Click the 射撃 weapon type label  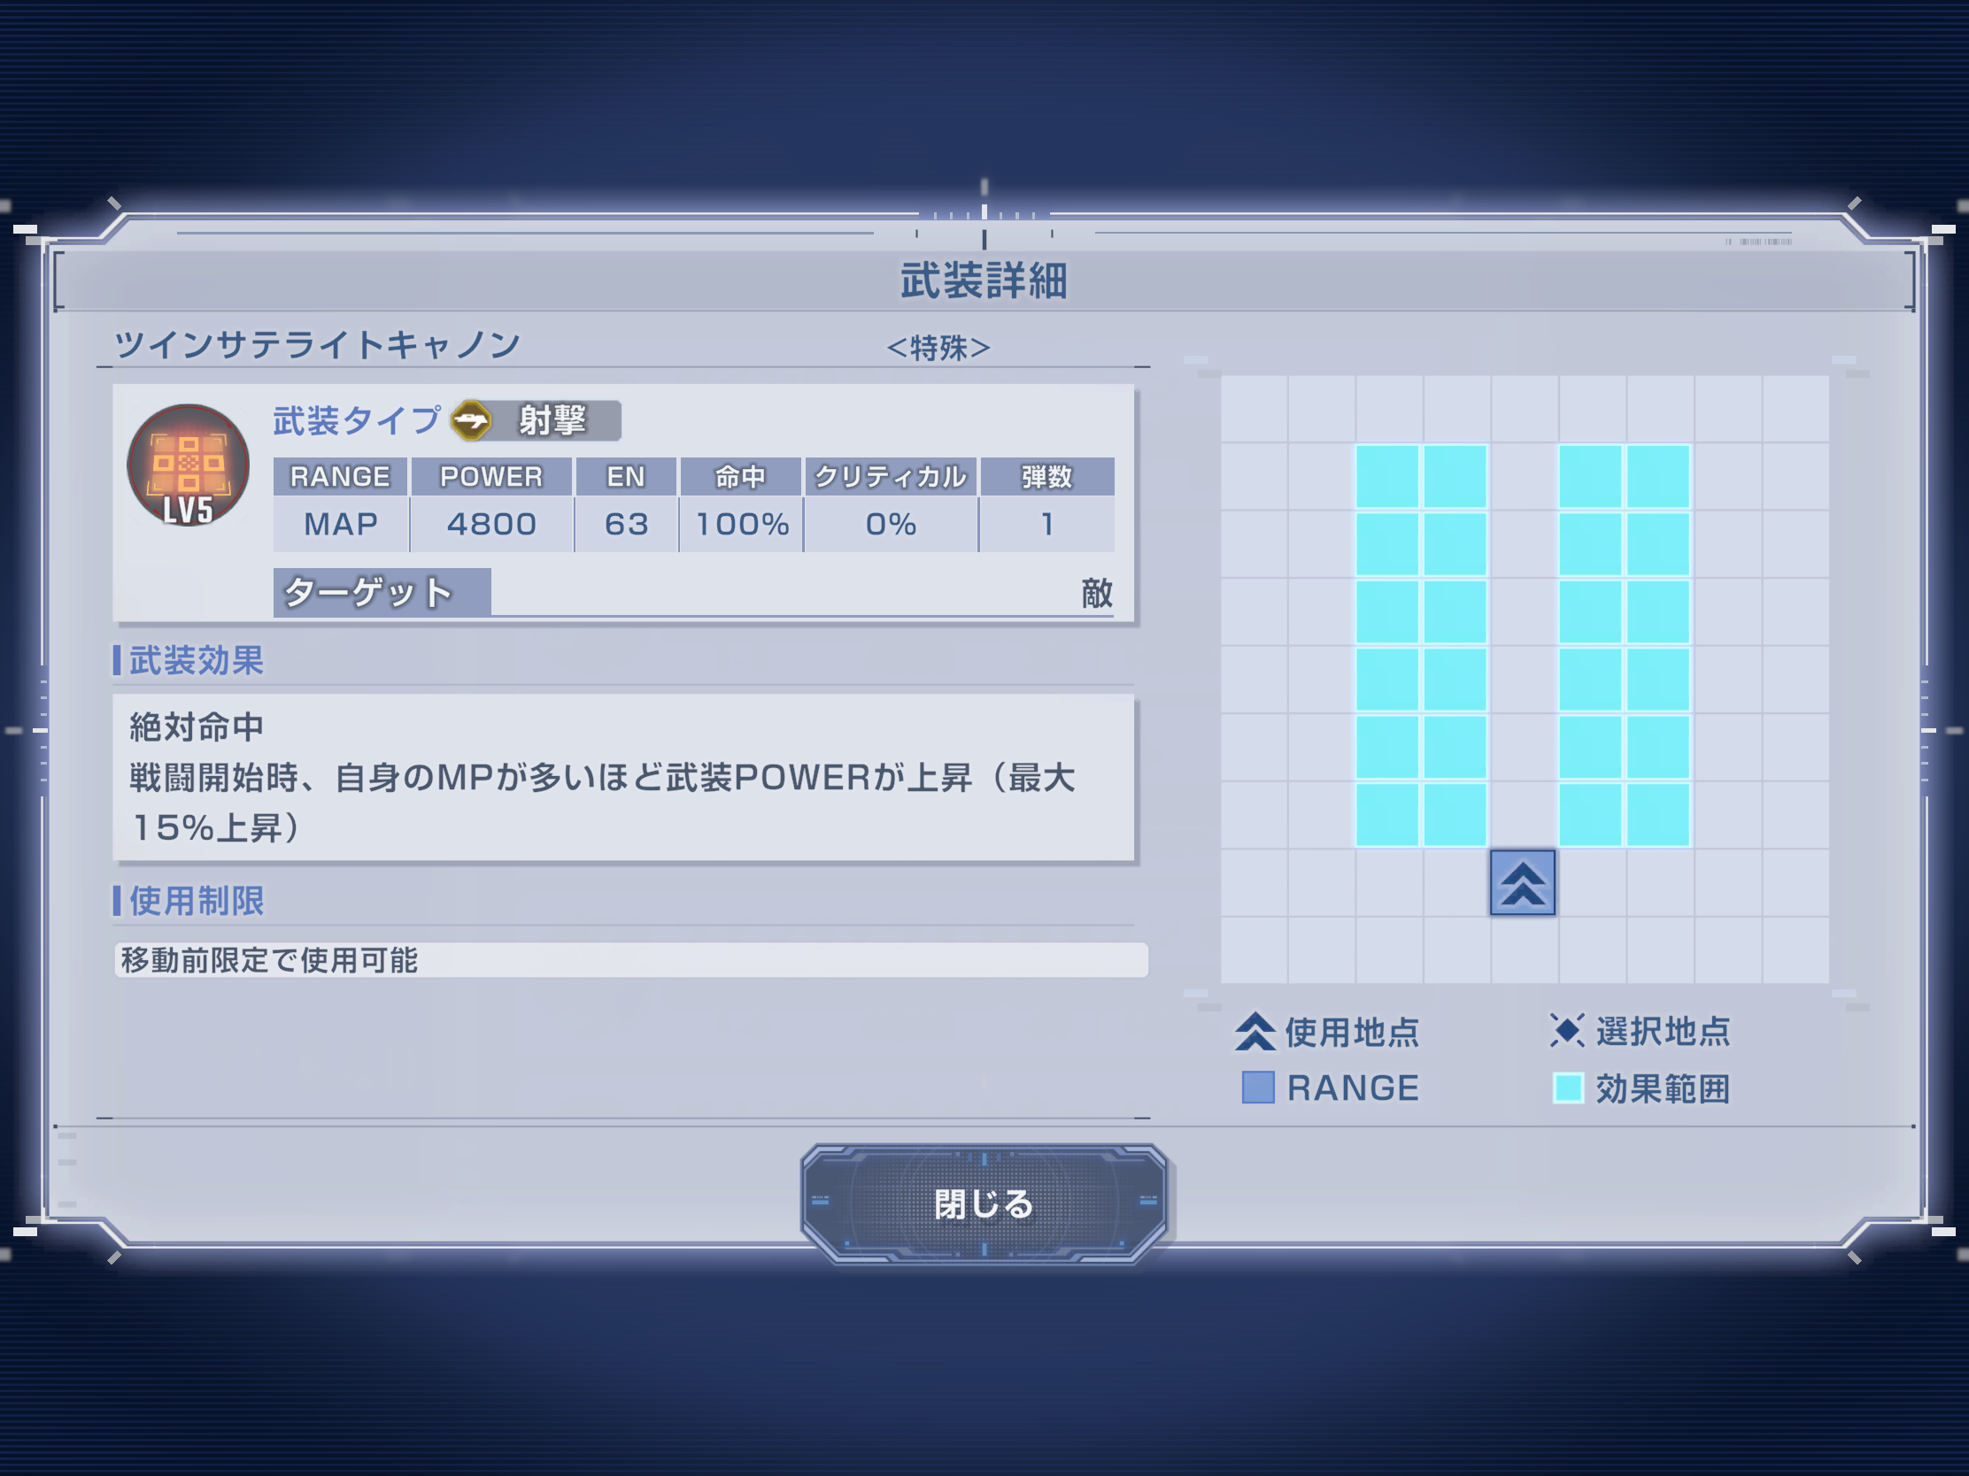click(552, 420)
